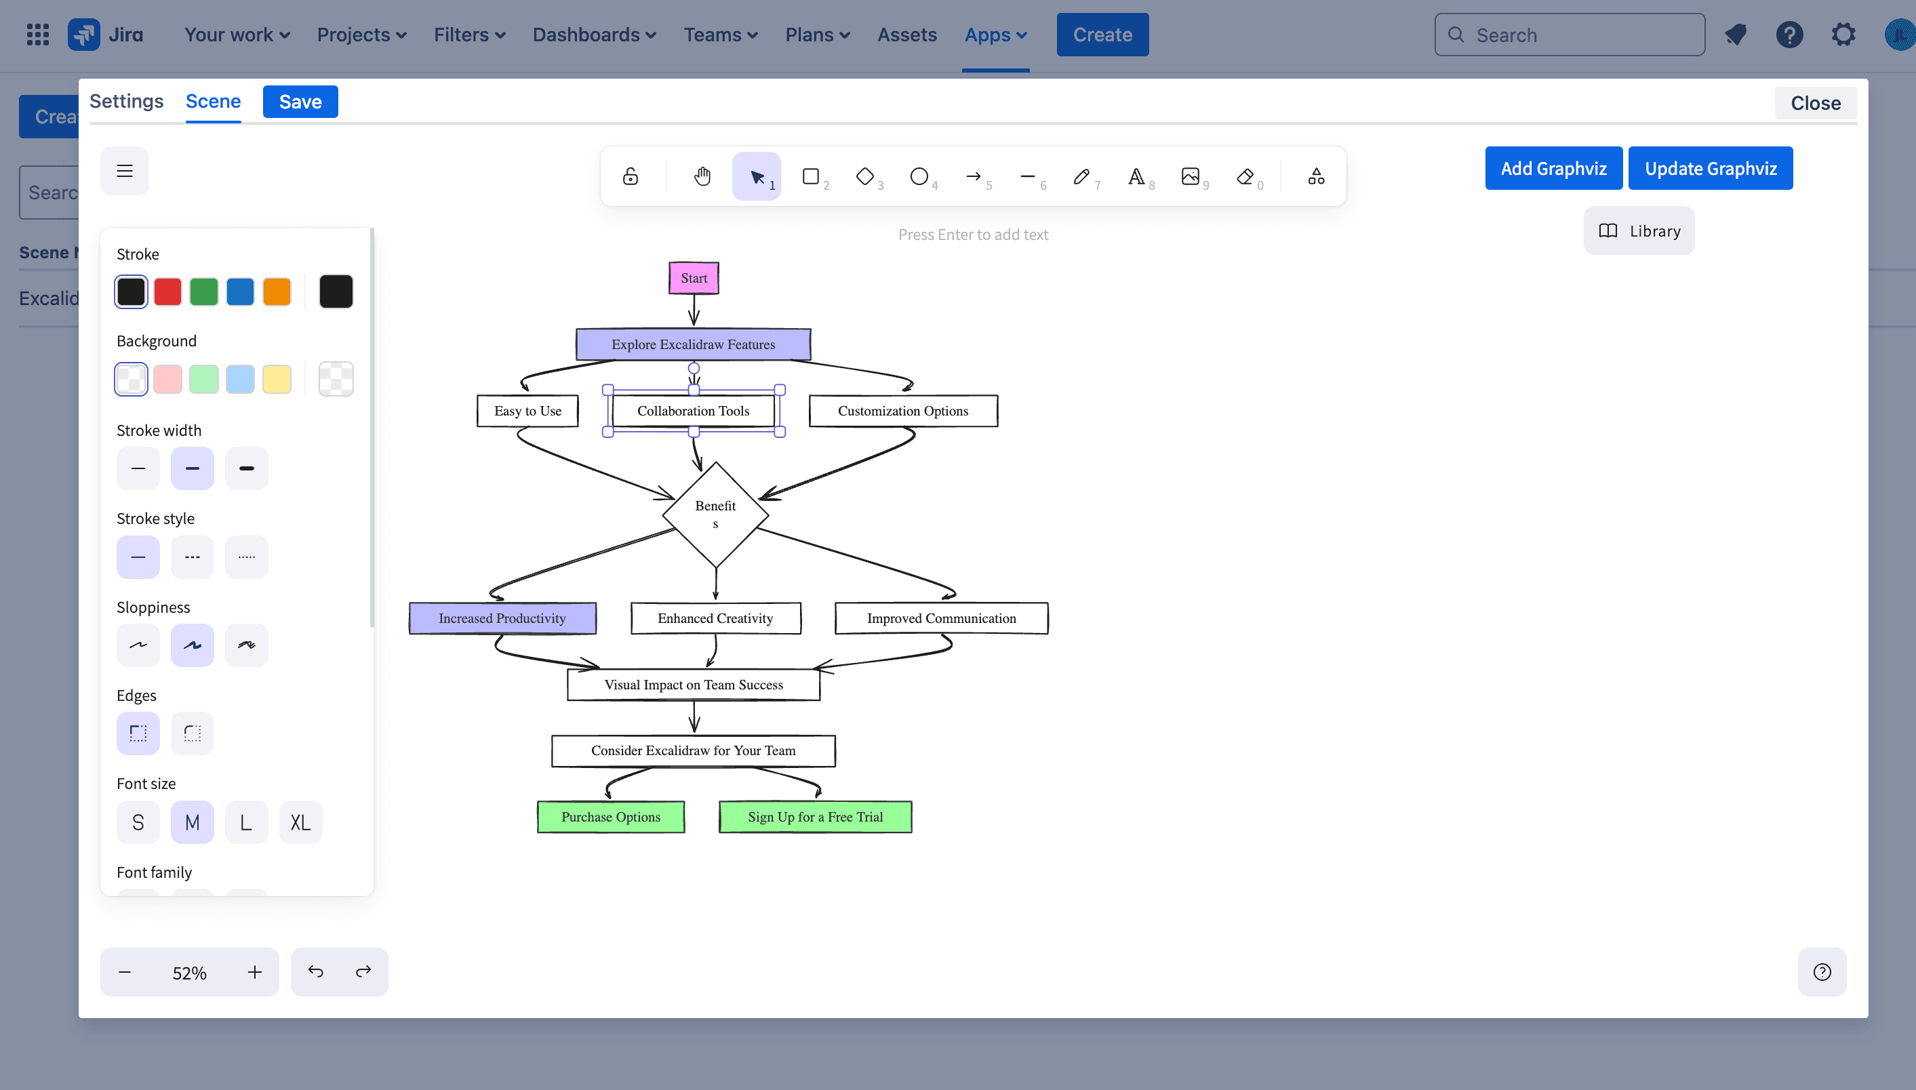Switch to the Scene tab
1916x1090 pixels.
pos(214,101)
